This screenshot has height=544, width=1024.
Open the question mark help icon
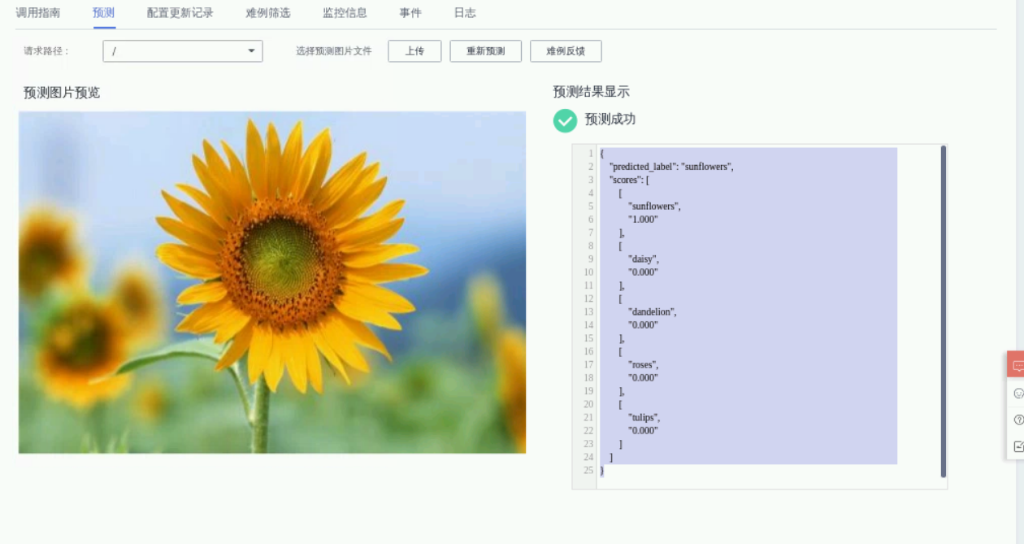1018,420
